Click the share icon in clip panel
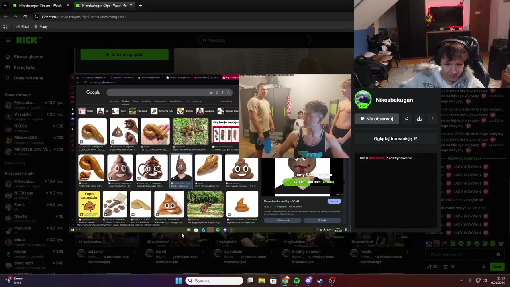Viewport: 510px width, 287px height. point(406,119)
